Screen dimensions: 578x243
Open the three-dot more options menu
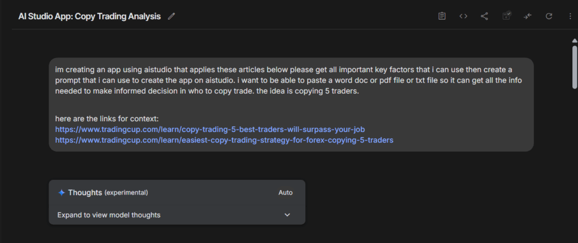click(x=570, y=16)
